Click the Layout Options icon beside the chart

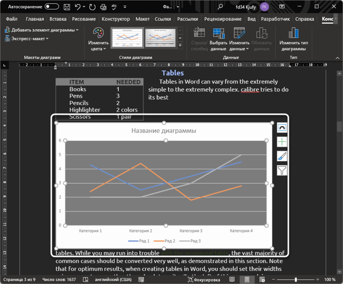point(282,127)
